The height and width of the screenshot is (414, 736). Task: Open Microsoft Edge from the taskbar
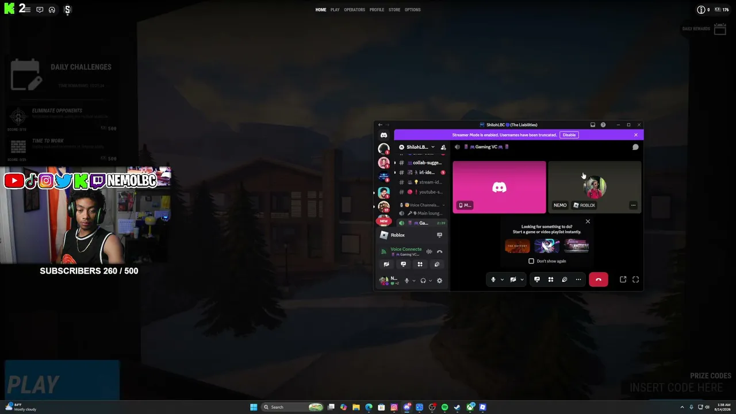[x=369, y=407]
